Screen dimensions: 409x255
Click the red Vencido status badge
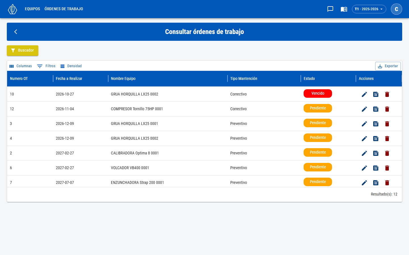(x=318, y=93)
